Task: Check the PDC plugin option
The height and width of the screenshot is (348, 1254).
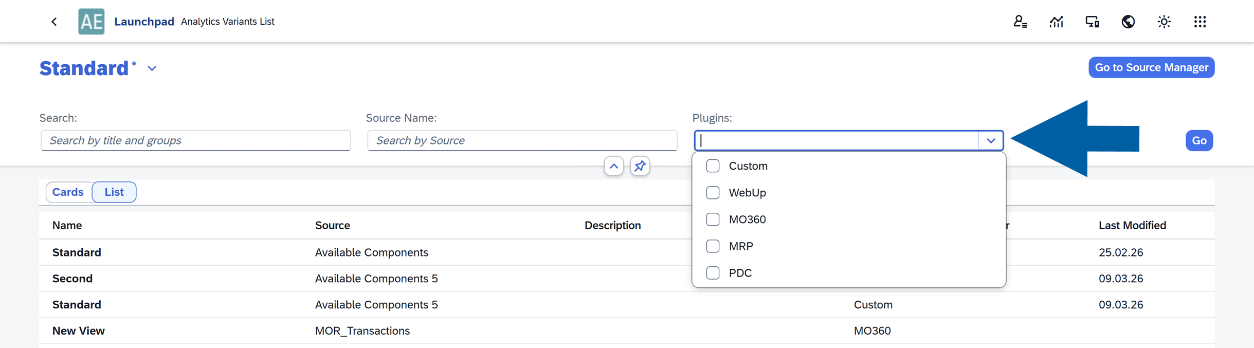Action: point(713,273)
